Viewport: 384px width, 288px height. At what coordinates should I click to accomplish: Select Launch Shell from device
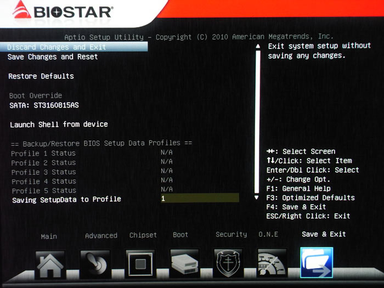(59, 125)
